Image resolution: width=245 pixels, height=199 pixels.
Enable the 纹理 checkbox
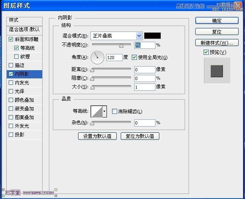click(x=16, y=56)
